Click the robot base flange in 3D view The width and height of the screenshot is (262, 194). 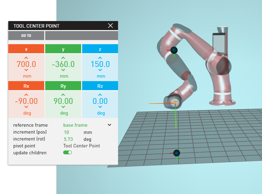point(222,102)
